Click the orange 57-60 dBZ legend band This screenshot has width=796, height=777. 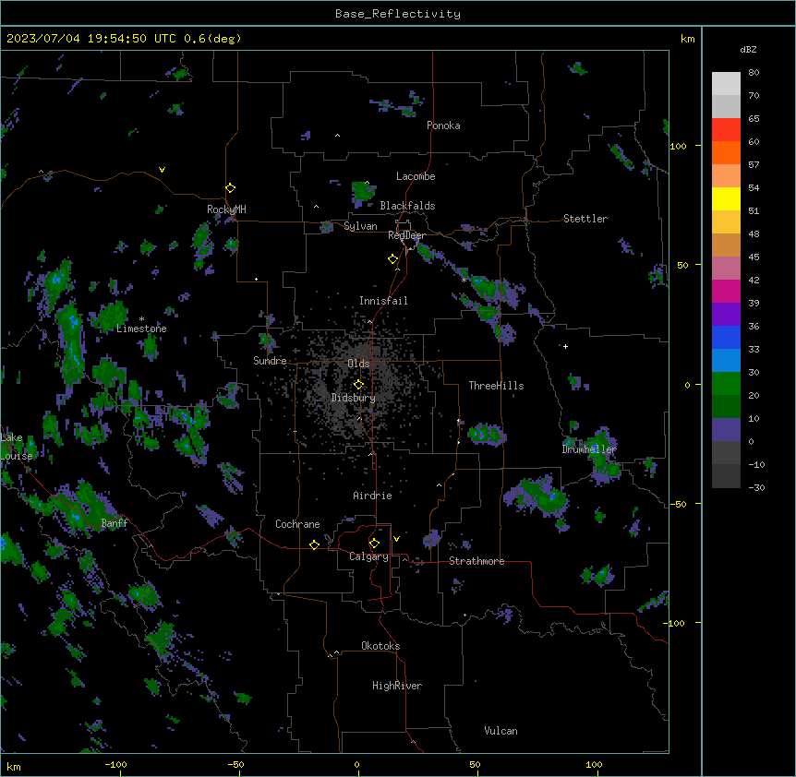tap(726, 152)
